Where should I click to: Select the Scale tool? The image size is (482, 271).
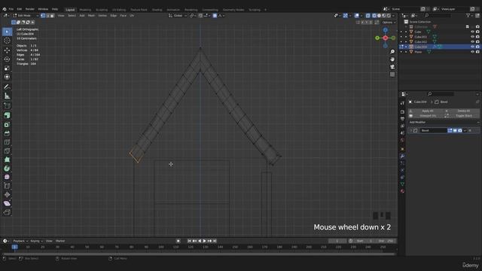[7, 68]
